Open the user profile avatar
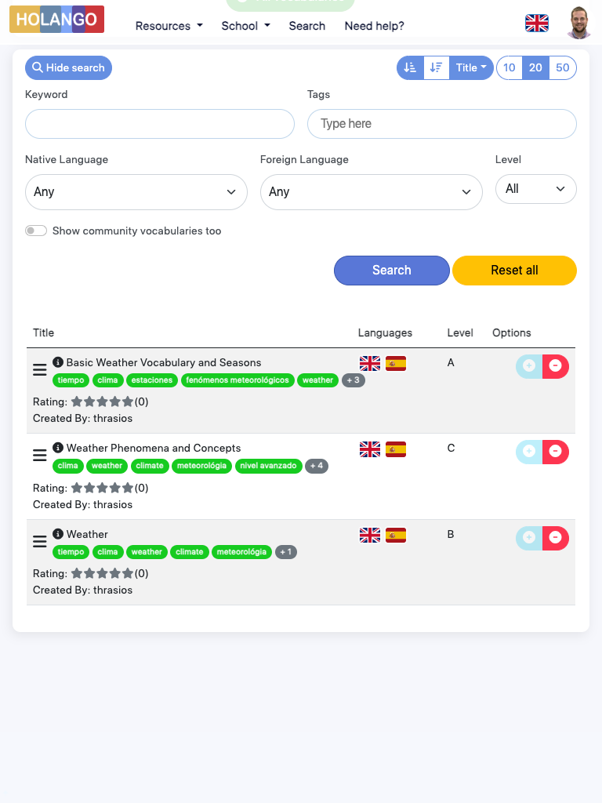 (578, 24)
